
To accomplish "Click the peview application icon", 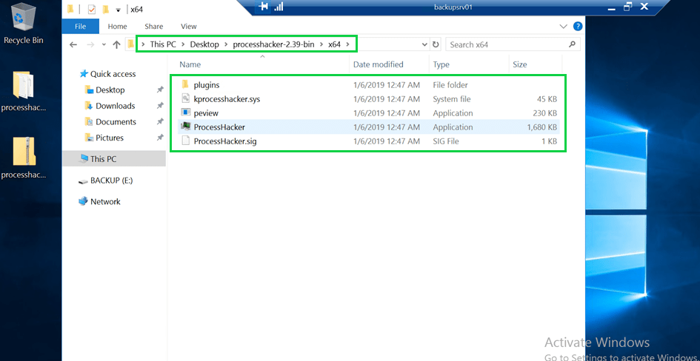I will click(186, 113).
